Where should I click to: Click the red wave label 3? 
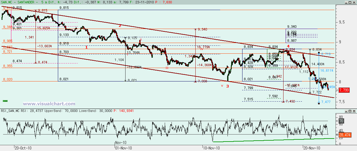click(x=227, y=86)
